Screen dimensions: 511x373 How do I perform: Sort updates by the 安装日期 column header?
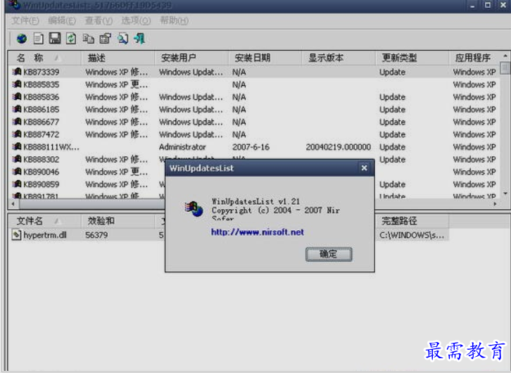pyautogui.click(x=265, y=58)
